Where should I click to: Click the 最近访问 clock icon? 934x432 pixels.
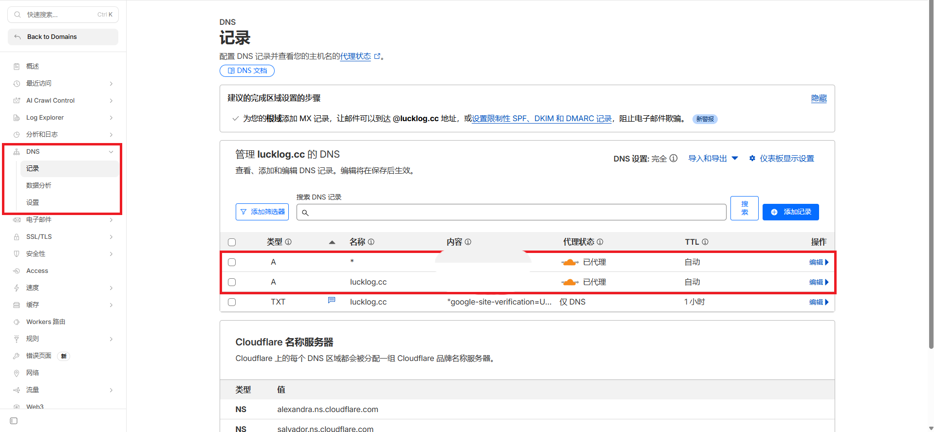click(x=17, y=83)
